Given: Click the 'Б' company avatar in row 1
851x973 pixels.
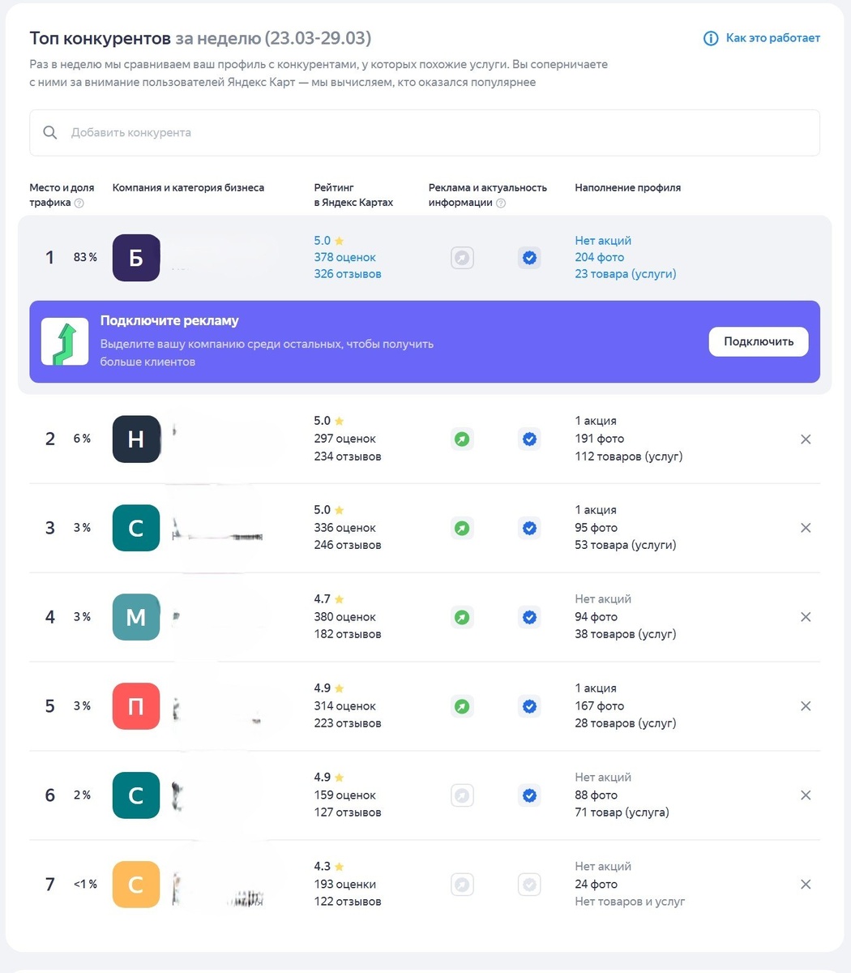Looking at the screenshot, I should (x=136, y=258).
